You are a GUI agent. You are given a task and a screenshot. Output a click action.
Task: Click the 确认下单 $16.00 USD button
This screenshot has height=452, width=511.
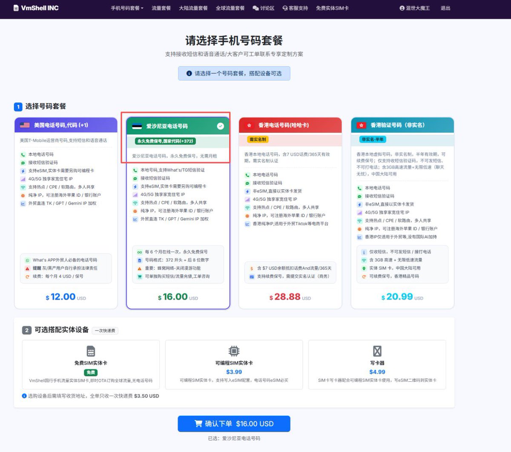point(234,424)
